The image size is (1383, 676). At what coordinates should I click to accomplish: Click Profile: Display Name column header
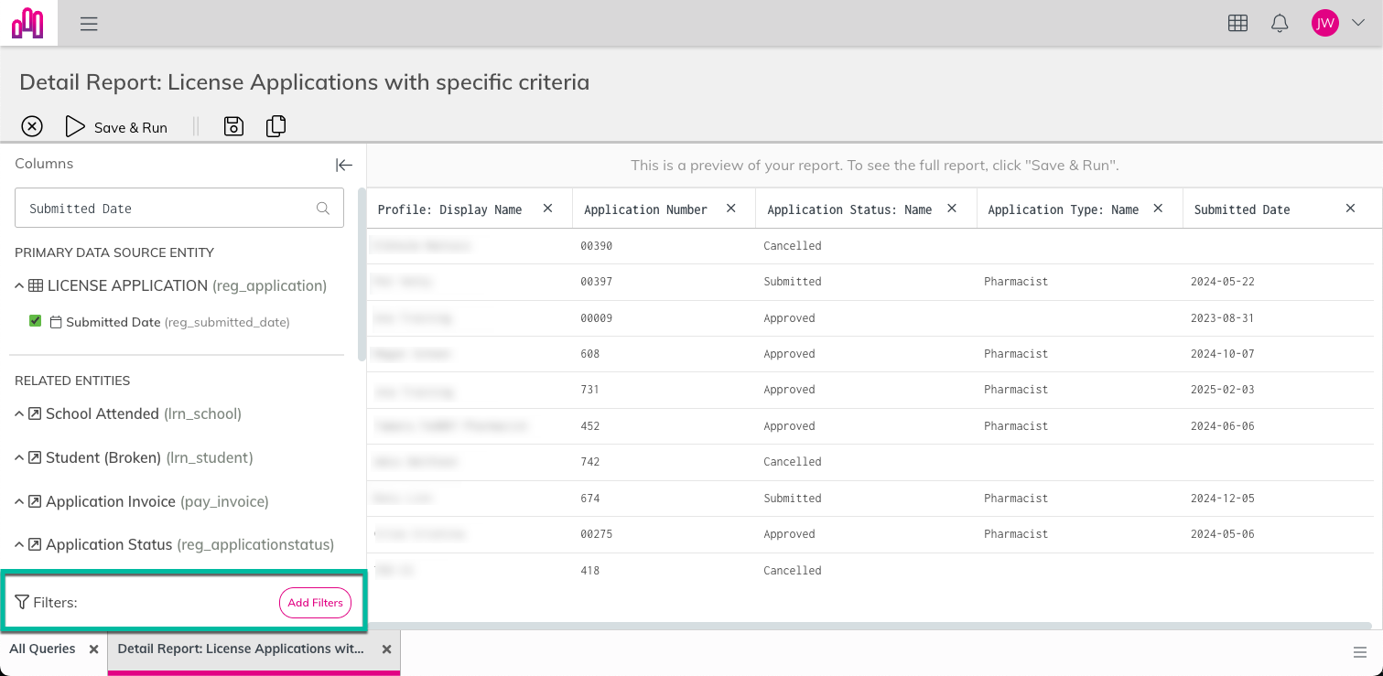tap(449, 209)
